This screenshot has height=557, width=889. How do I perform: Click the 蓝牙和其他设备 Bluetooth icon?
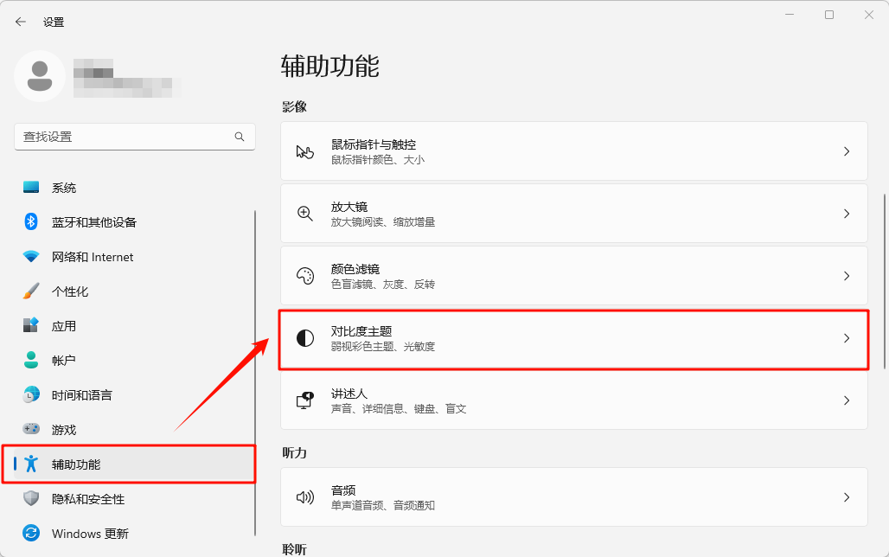[x=31, y=222]
